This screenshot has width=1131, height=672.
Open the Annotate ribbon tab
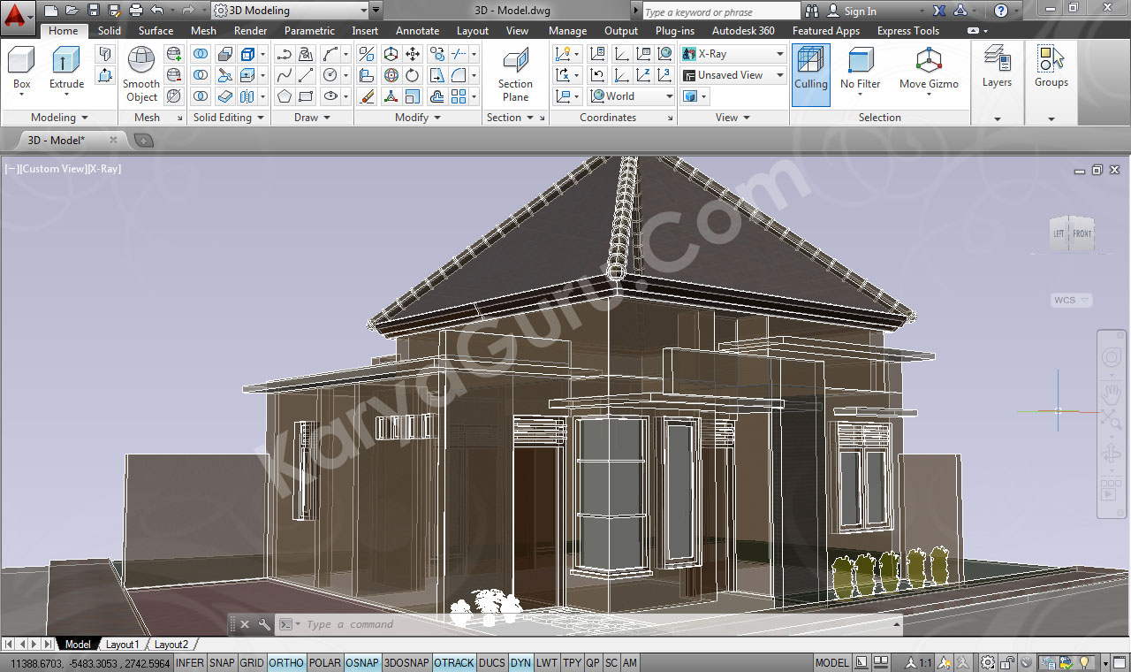click(x=417, y=31)
